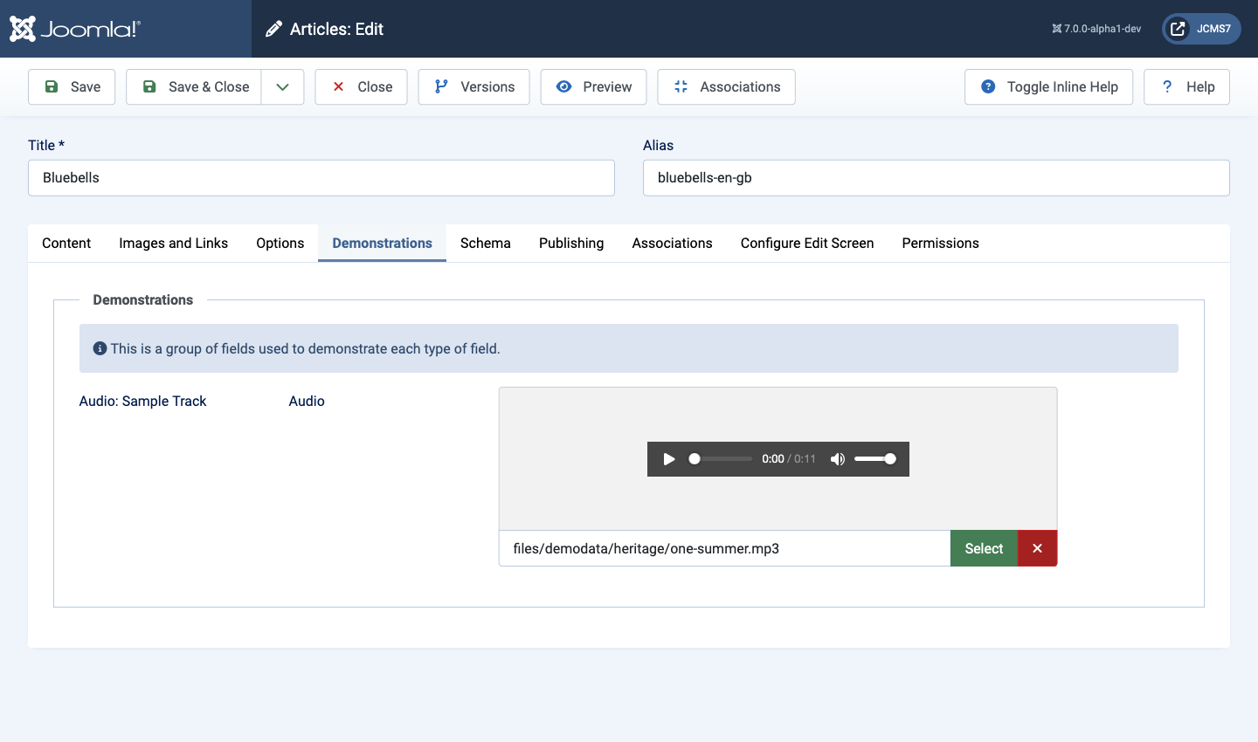Select the Demonstrations tab
The image size is (1258, 742).
(382, 243)
